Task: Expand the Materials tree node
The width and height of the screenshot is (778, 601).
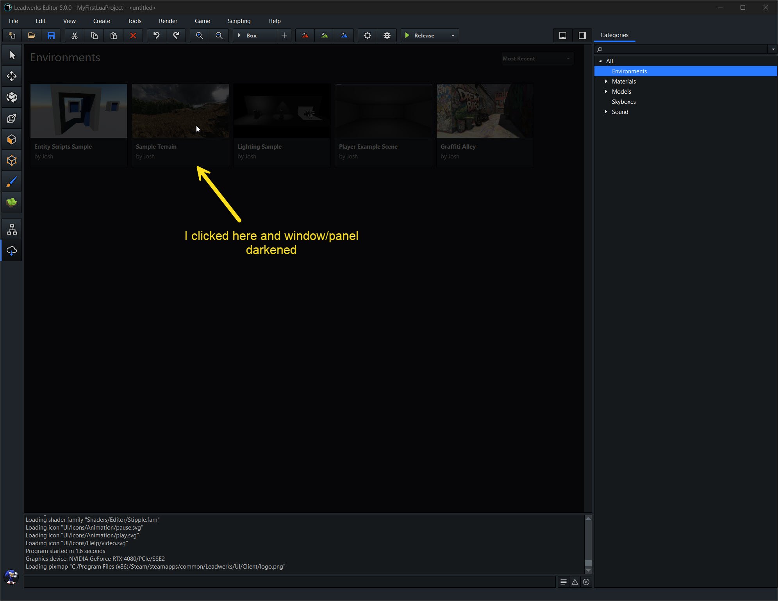Action: tap(606, 81)
